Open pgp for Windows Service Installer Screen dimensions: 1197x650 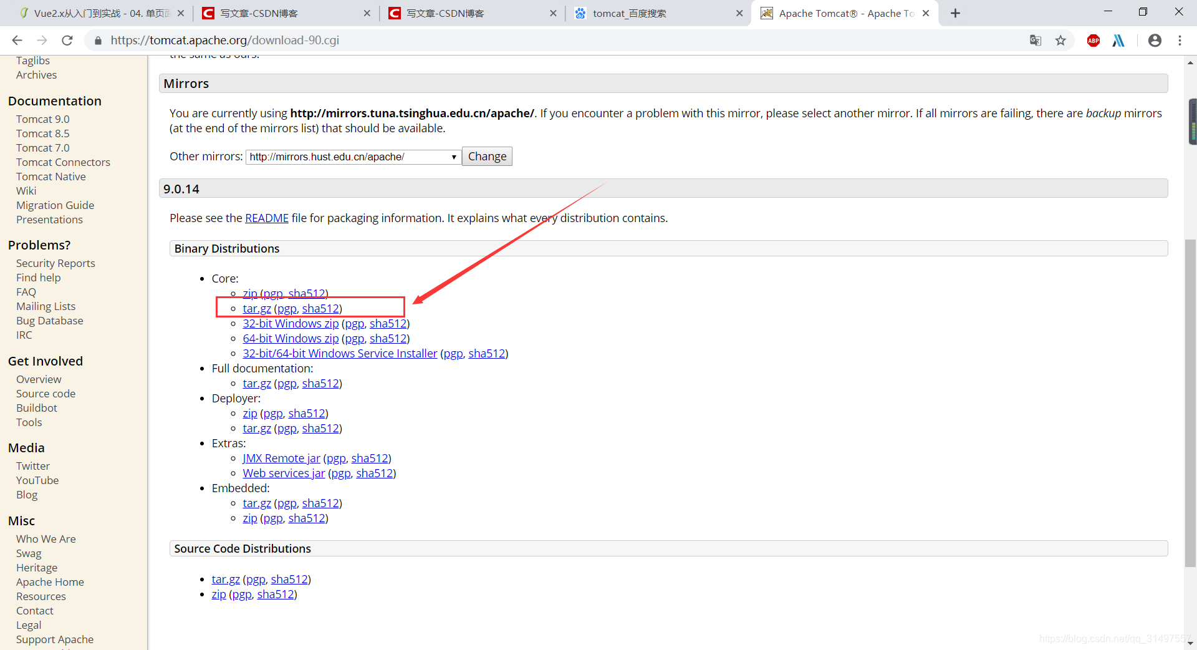(453, 354)
